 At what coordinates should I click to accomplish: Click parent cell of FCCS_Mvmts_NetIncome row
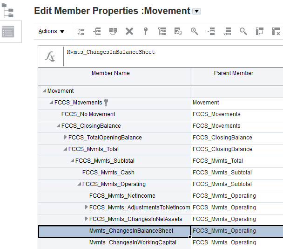tap(236, 196)
